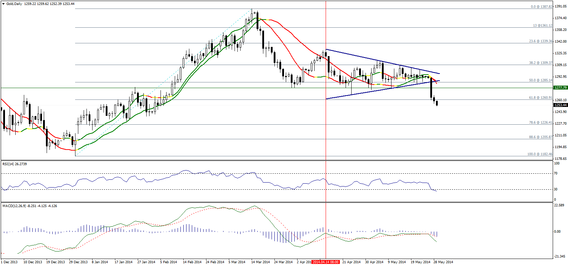Screen dimensions: 568x265
Task: Click price scale value 1243.90
Action: (561, 112)
